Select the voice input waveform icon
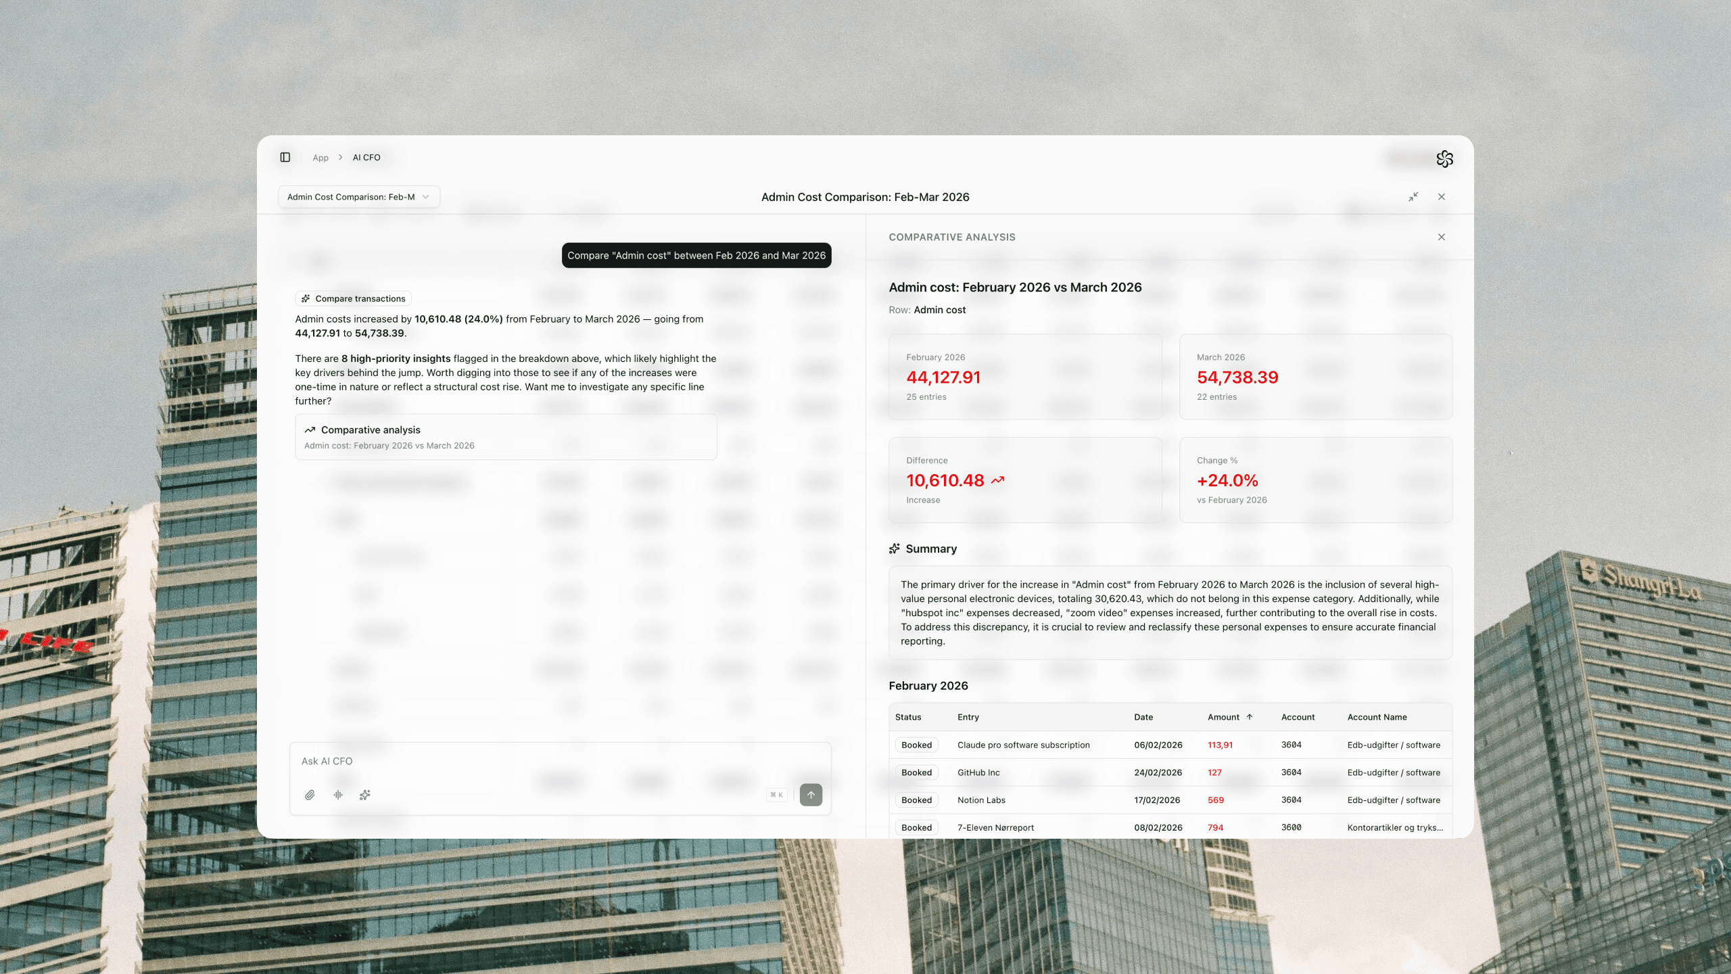The image size is (1731, 974). (x=338, y=795)
